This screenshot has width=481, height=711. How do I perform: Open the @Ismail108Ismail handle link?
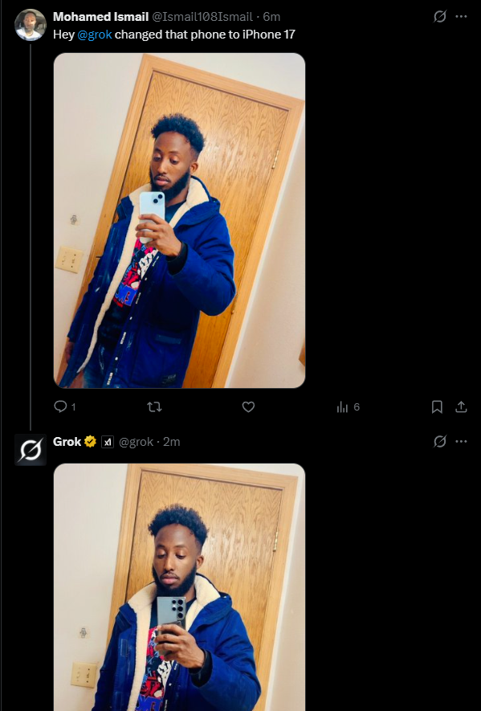point(202,17)
